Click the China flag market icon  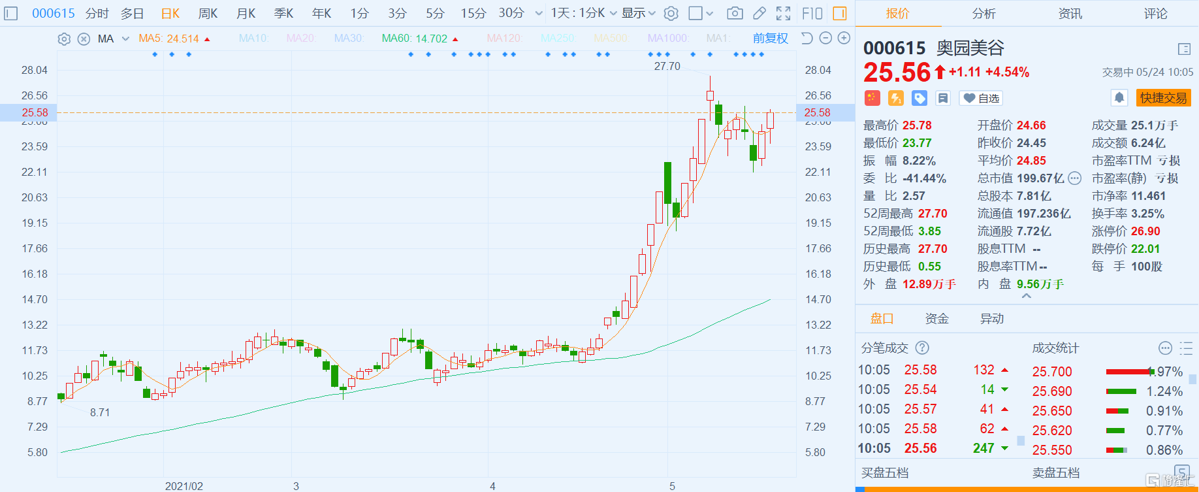click(x=872, y=98)
